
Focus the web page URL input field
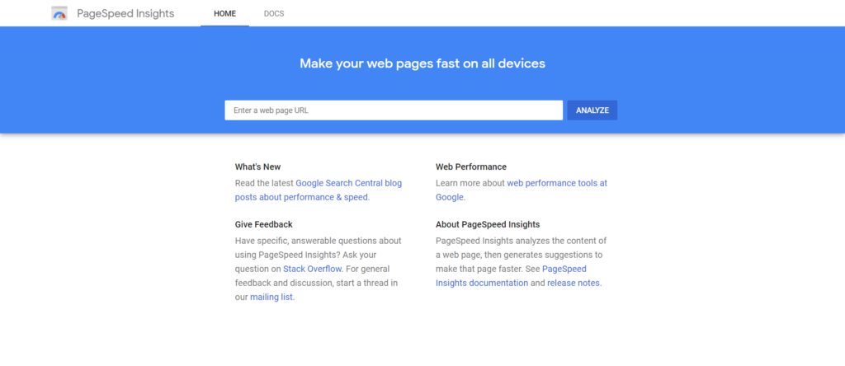[x=394, y=110]
